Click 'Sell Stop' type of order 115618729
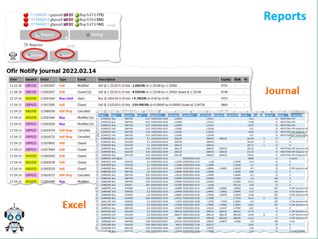 tap(66, 130)
